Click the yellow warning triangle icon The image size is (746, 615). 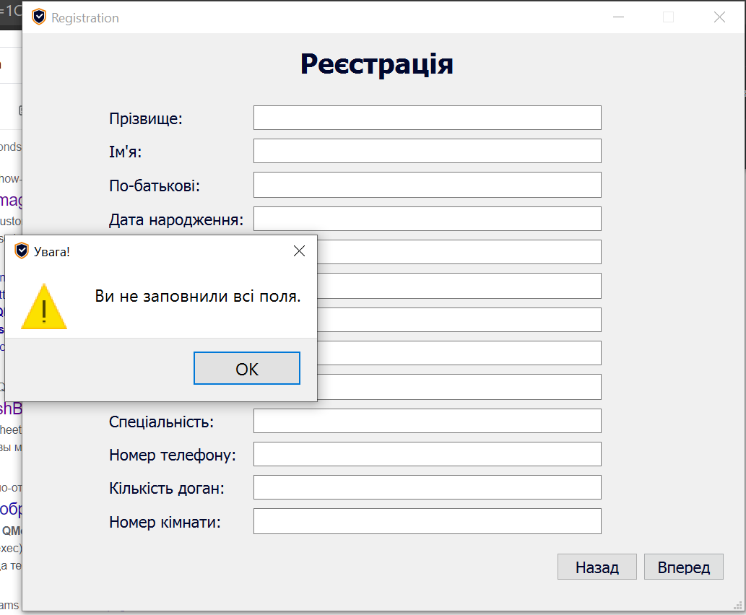(x=44, y=306)
